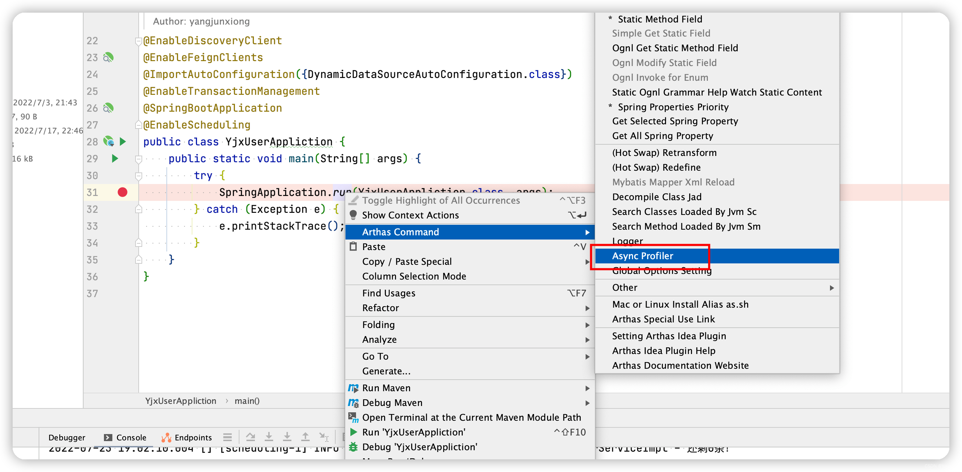
Task: Open the Go To submenu
Action: click(470, 356)
